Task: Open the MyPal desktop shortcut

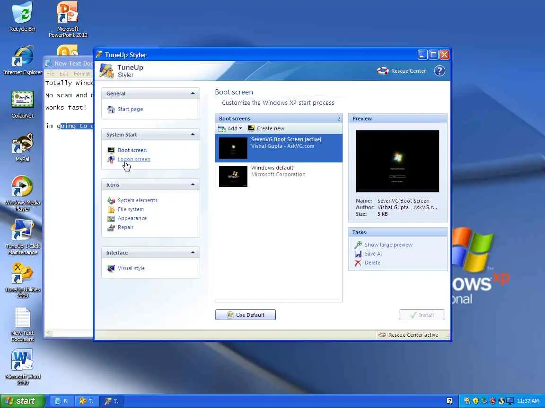Action: tap(22, 147)
